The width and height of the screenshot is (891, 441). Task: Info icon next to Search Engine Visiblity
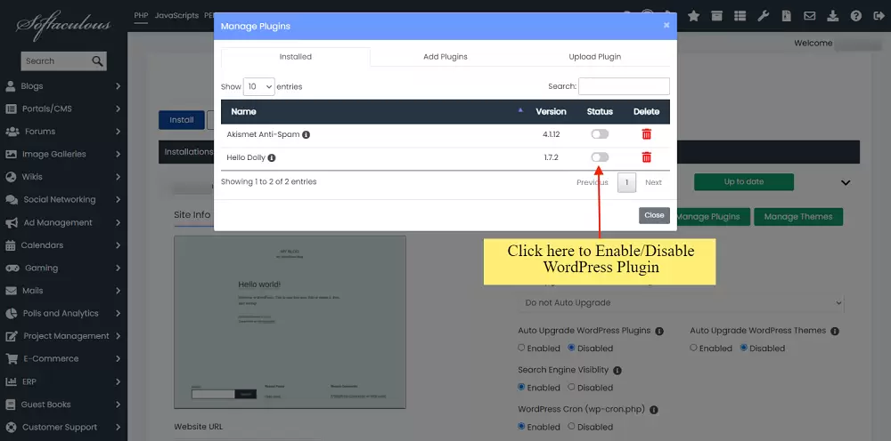tap(617, 370)
